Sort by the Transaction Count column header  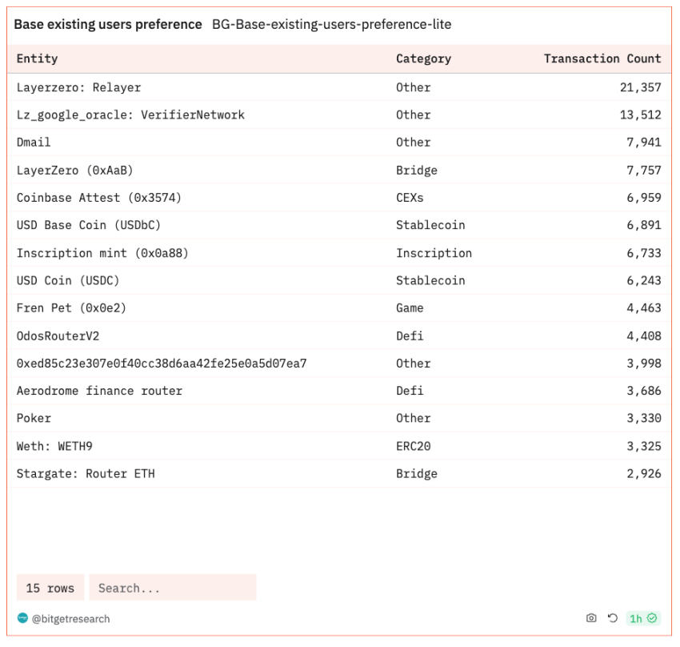pyautogui.click(x=602, y=58)
